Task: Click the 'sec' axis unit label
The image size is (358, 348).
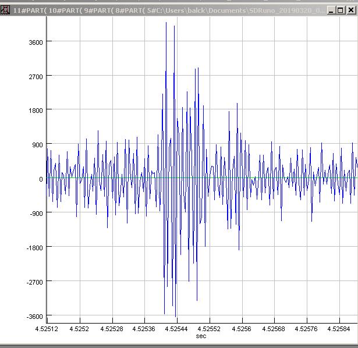Action: [x=201, y=336]
